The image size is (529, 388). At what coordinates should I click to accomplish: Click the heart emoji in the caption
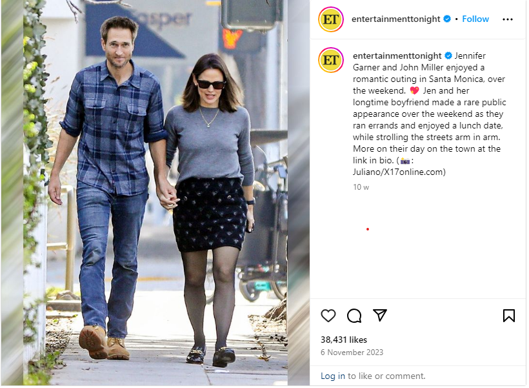point(414,90)
